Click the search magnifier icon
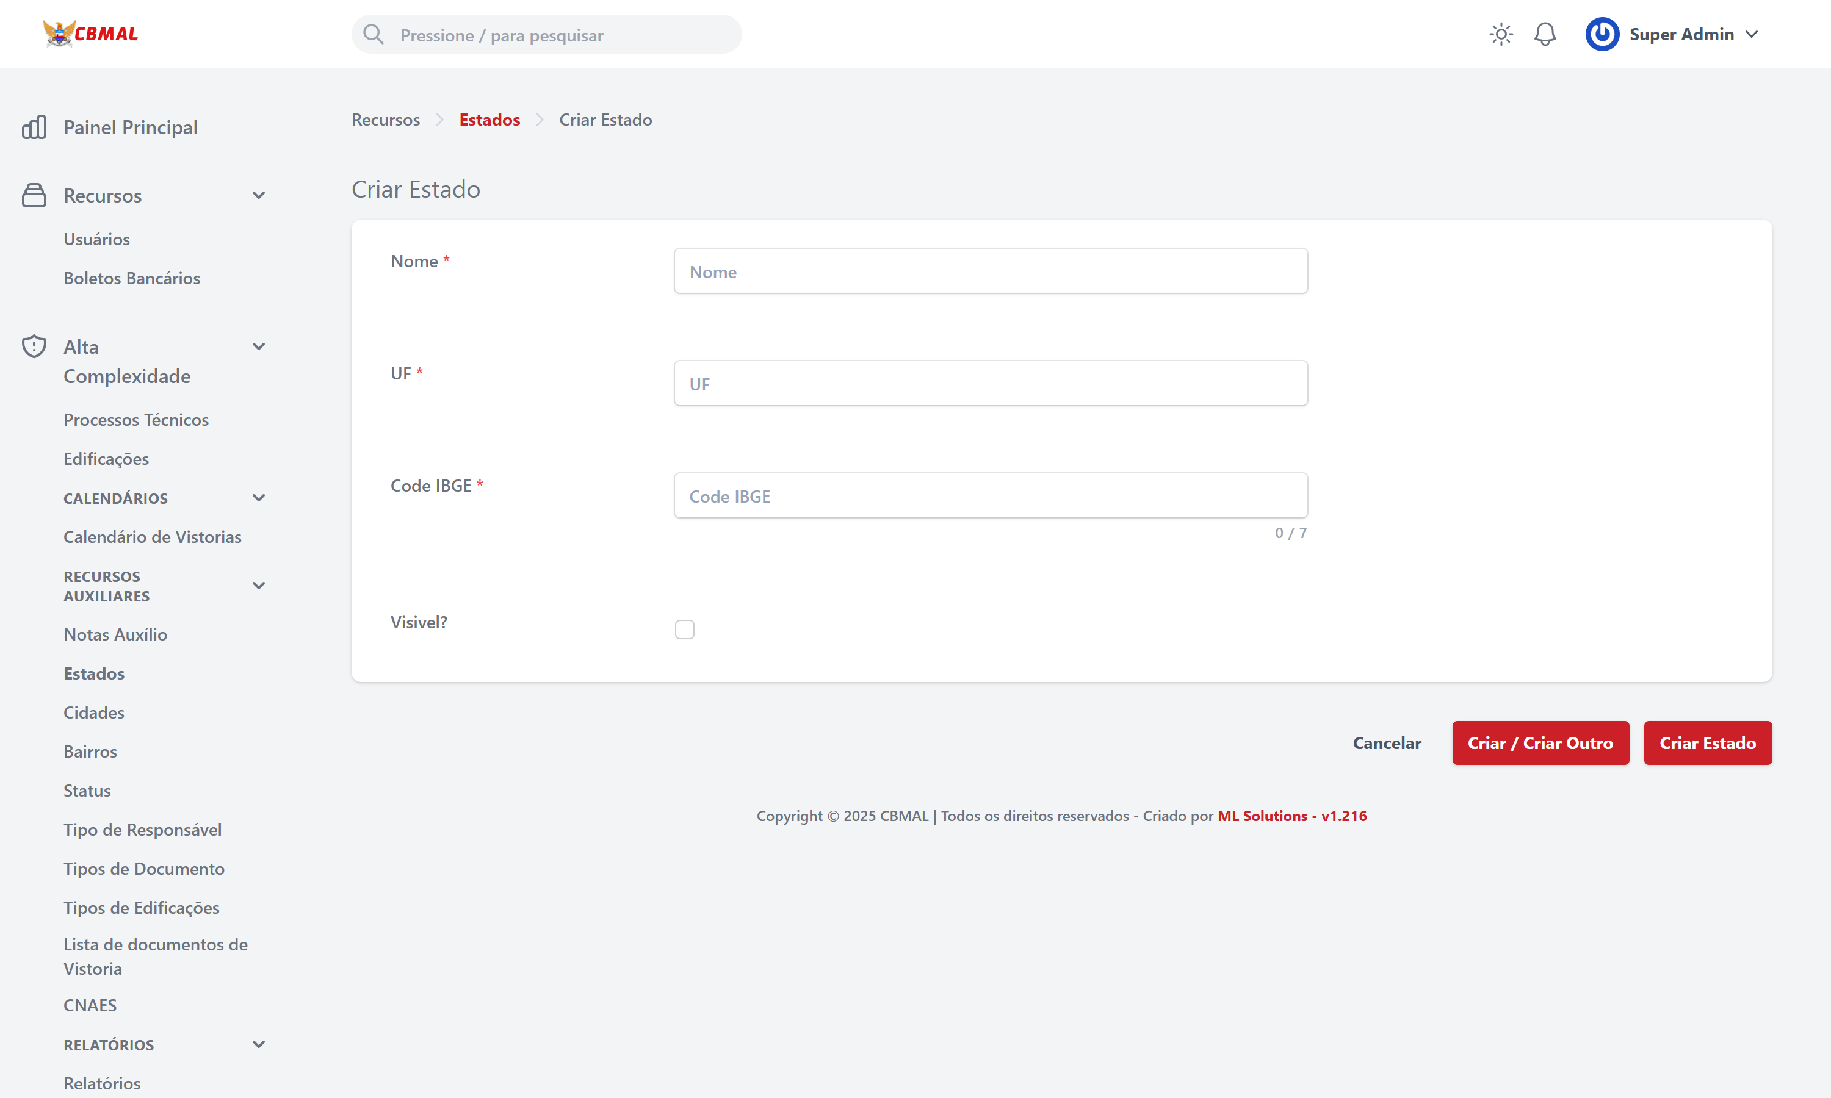The image size is (1831, 1098). 374,35
